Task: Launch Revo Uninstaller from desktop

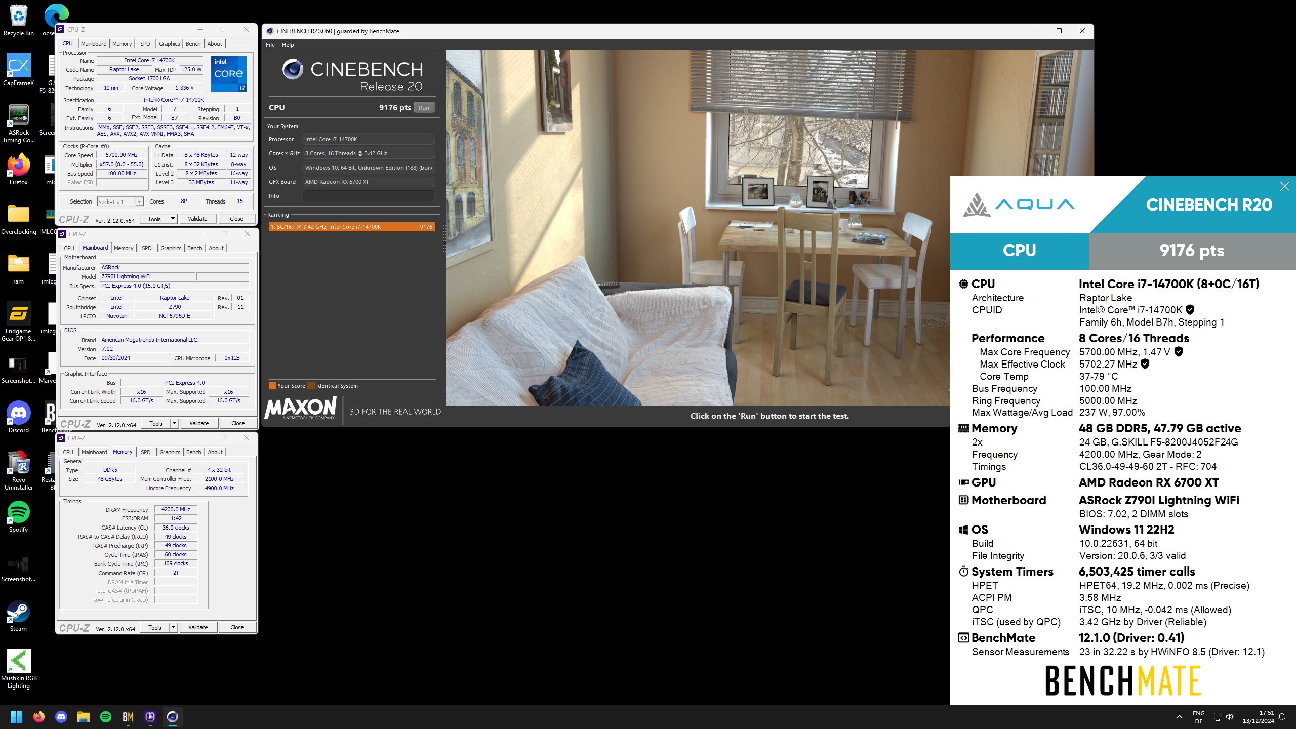Action: [x=18, y=471]
